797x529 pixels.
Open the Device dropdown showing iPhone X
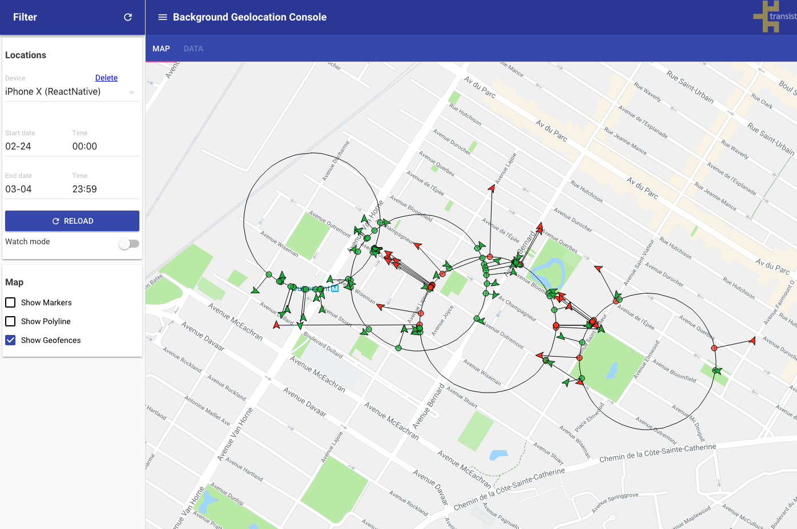click(72, 92)
